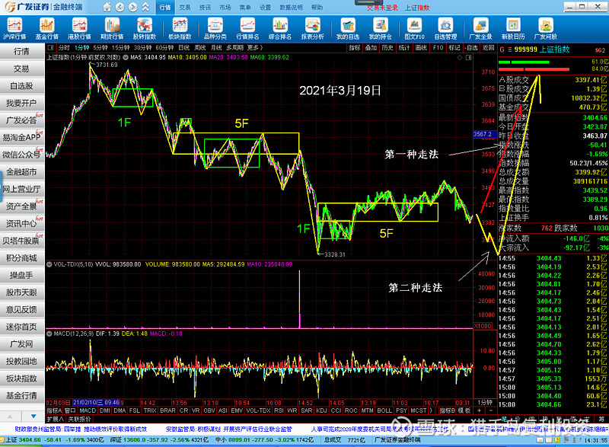609x447 pixels.
Task: Switch chart period to 日线
Action: pyautogui.click(x=183, y=48)
